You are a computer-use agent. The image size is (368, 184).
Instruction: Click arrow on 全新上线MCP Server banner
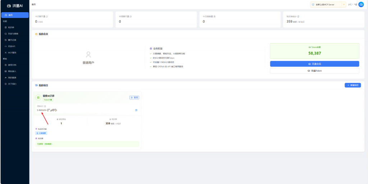pos(344,5)
